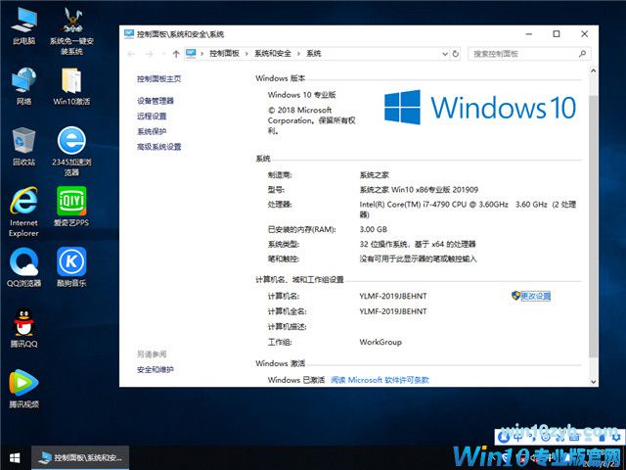Select the 3.00 GB RAM value
The width and height of the screenshot is (626, 470).
pyautogui.click(x=374, y=229)
